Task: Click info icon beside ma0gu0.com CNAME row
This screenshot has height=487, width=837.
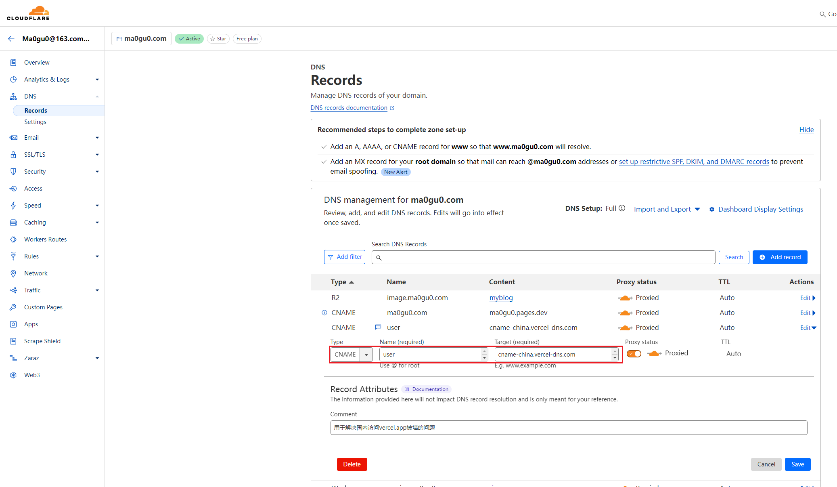Action: (x=324, y=313)
